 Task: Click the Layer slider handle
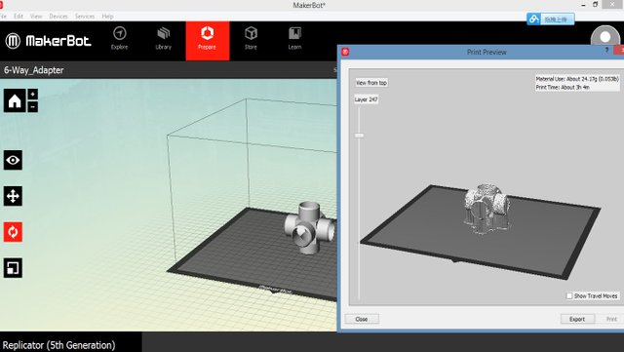pos(359,136)
